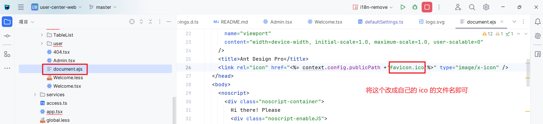The width and height of the screenshot is (543, 124).
Task: Open the main hamburger menu
Action: click(x=21, y=7)
